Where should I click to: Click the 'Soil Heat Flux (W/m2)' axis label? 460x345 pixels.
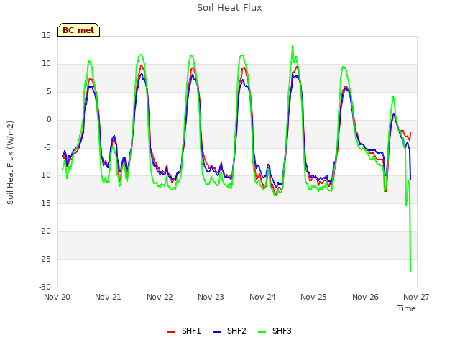10,162
